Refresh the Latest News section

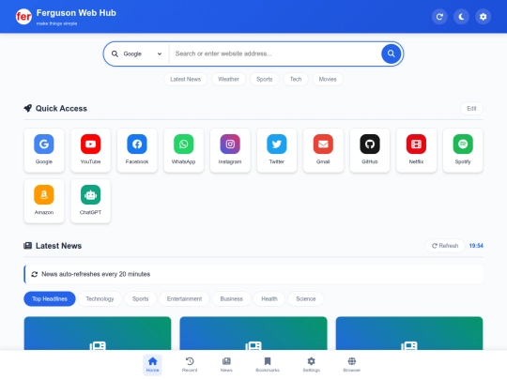point(445,246)
